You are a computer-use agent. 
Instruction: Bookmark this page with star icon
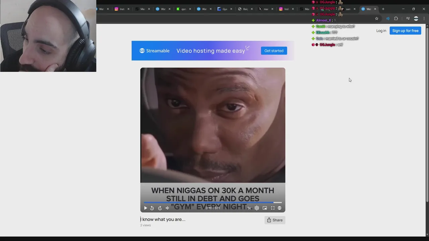point(377,18)
